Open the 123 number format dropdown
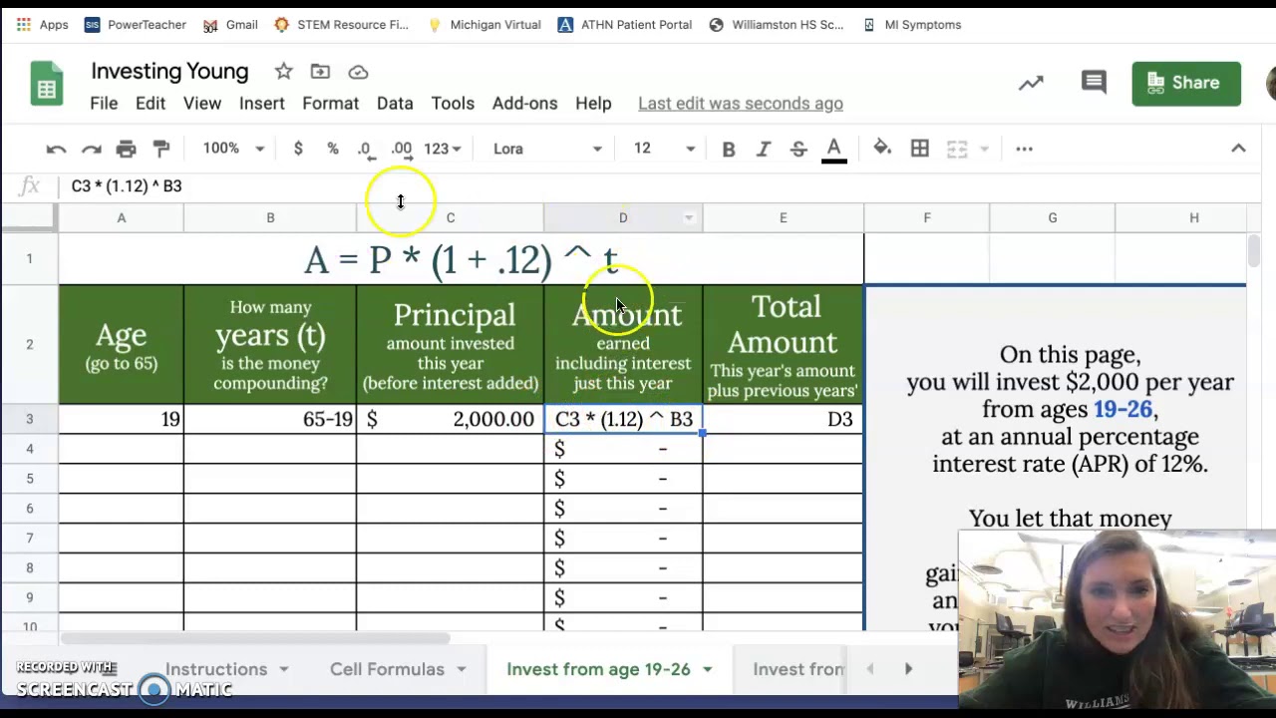 pos(442,149)
